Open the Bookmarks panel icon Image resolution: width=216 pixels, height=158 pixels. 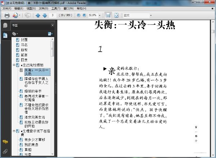[x=5, y=35]
